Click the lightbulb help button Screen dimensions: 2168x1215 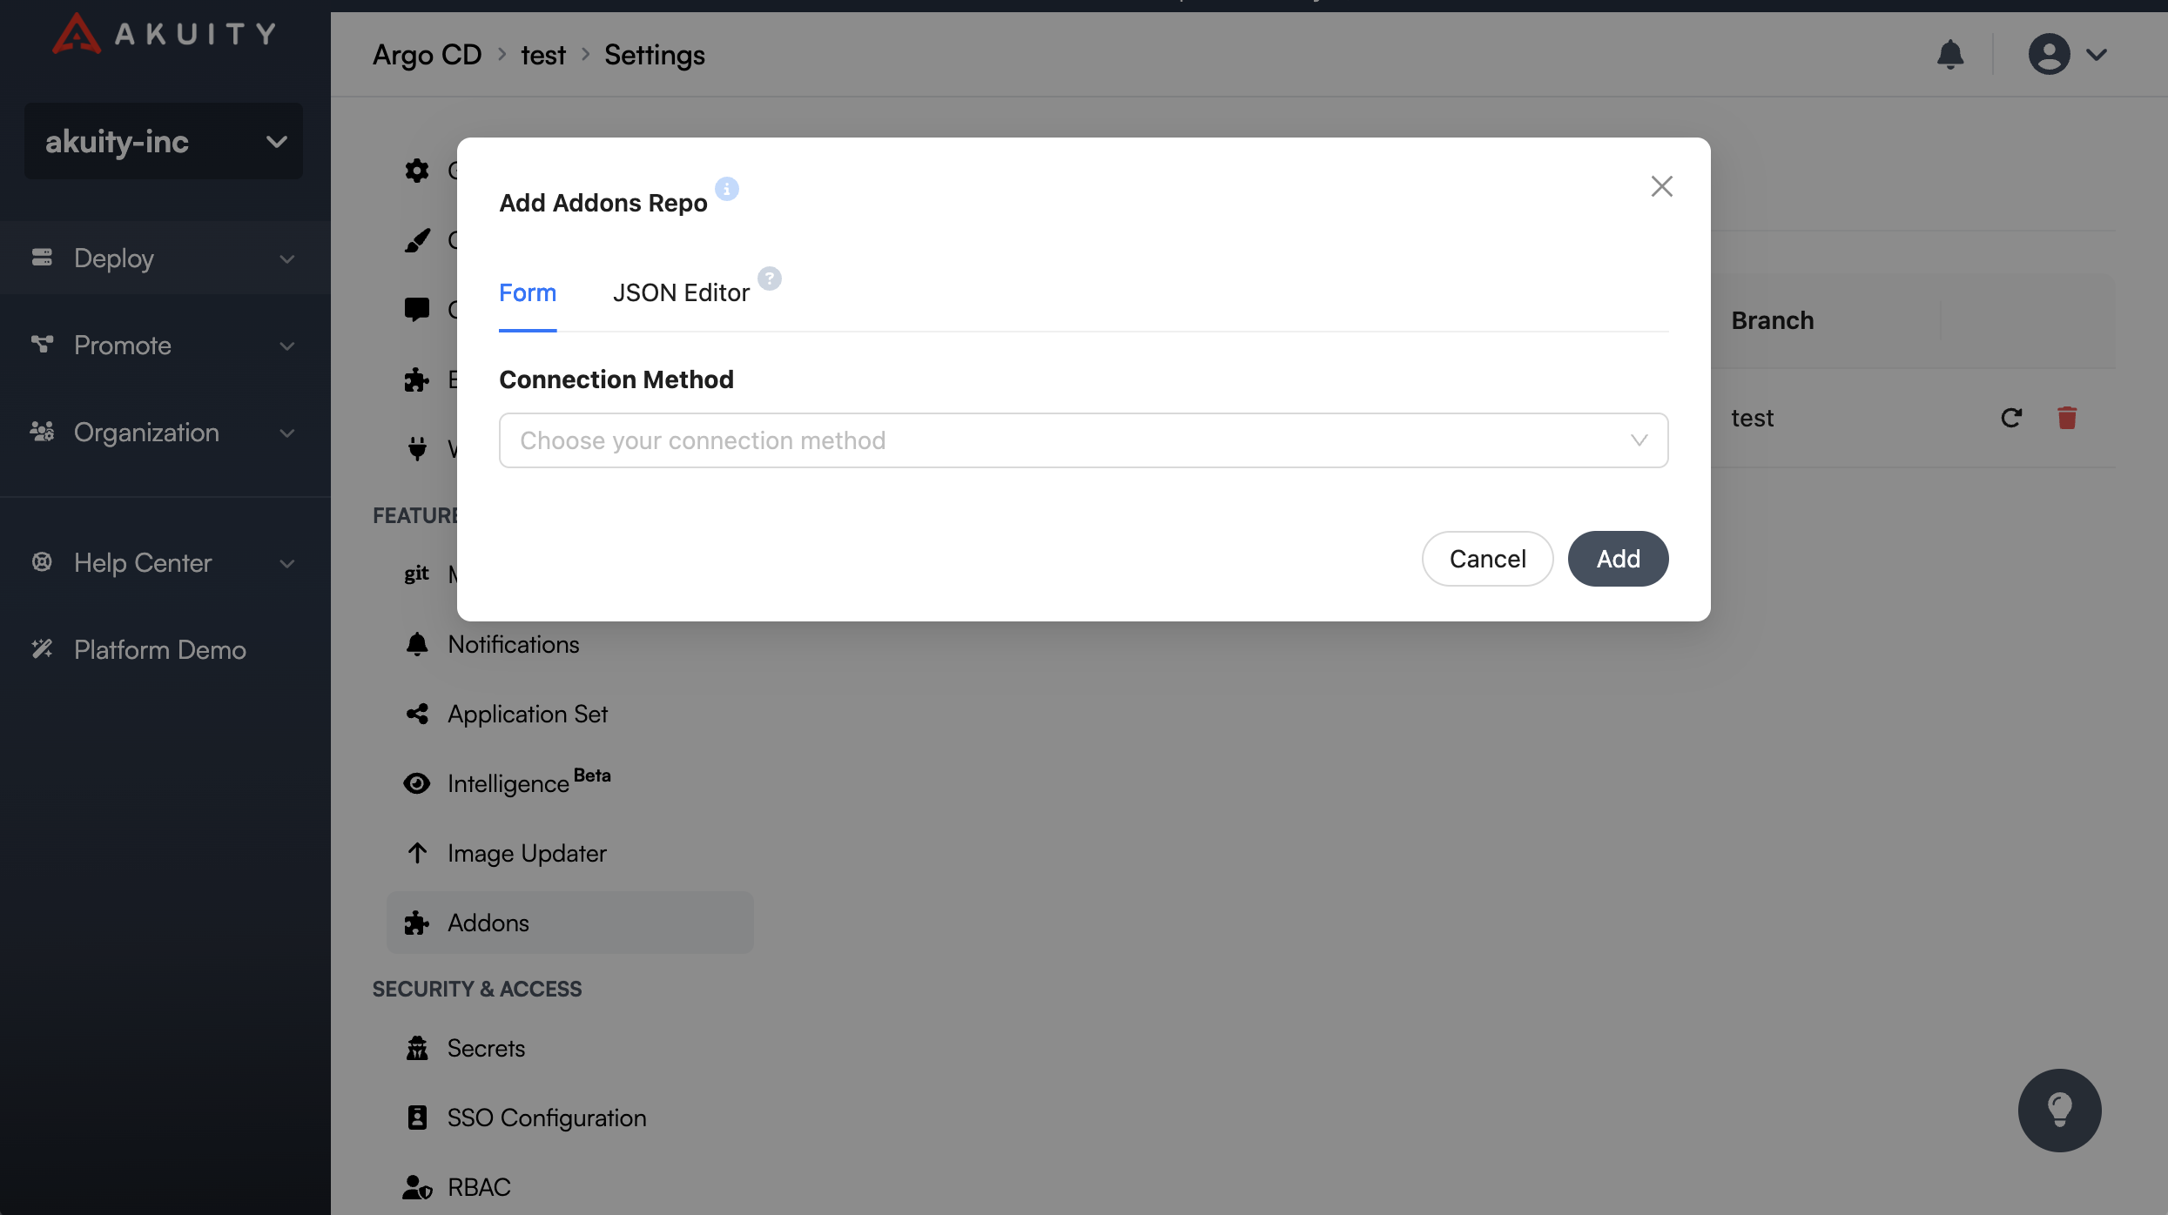pos(2060,1111)
